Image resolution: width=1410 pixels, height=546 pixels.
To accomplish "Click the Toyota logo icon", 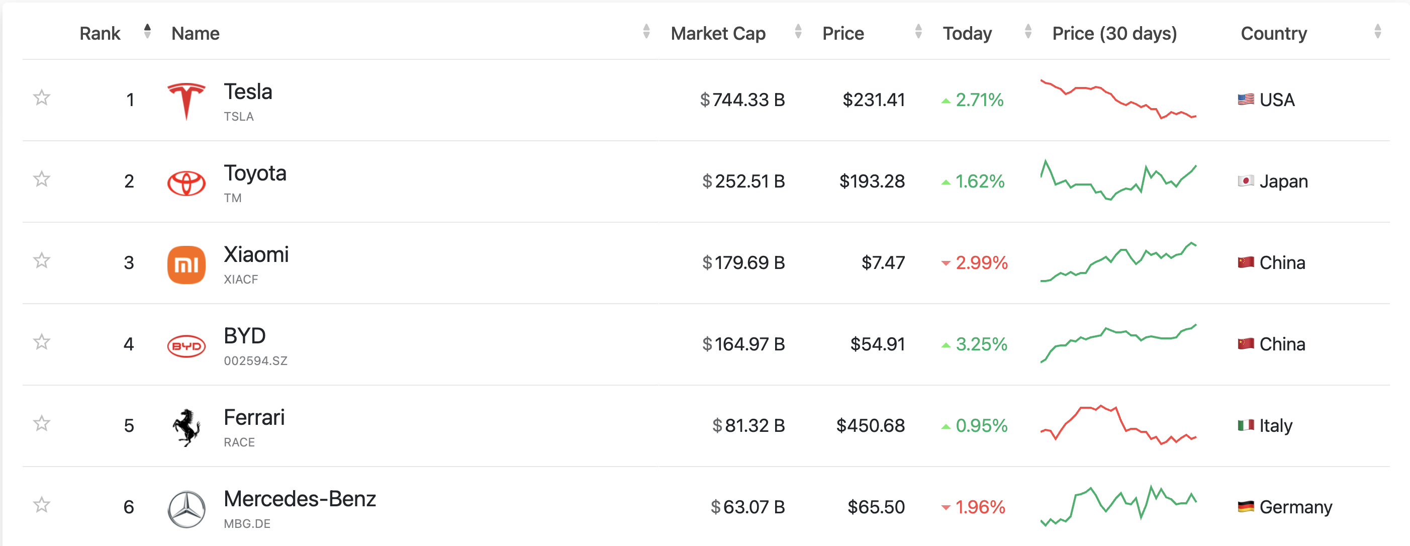I will pyautogui.click(x=186, y=183).
